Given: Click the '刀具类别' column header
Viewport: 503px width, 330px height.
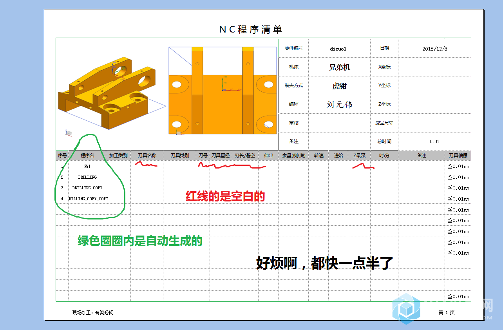Looking at the screenshot, I should coord(180,156).
